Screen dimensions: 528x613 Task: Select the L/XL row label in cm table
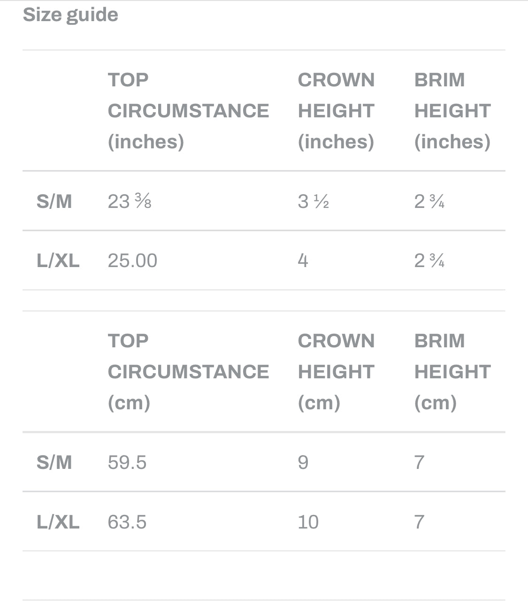coord(58,522)
